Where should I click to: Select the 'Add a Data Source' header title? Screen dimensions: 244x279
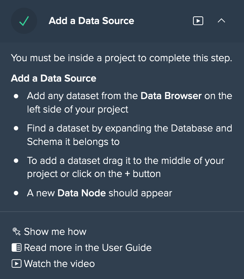[x=91, y=21]
